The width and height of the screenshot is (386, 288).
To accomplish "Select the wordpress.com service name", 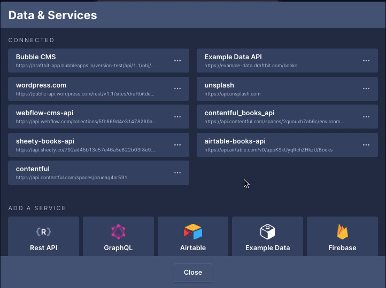I will click(x=41, y=85).
